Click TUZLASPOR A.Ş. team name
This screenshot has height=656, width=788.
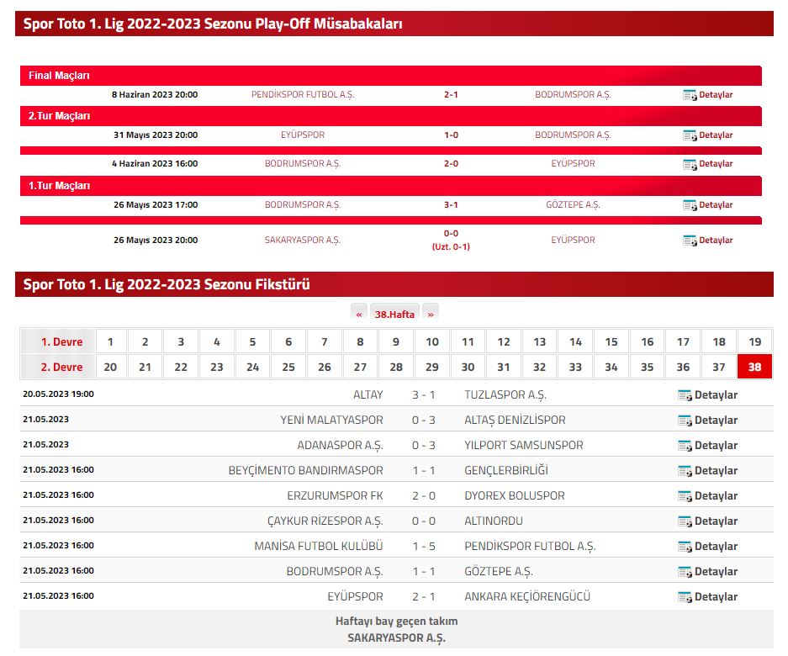505,395
